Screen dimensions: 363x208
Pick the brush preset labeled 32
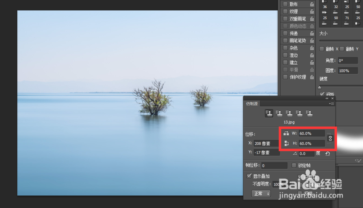click(336, 5)
